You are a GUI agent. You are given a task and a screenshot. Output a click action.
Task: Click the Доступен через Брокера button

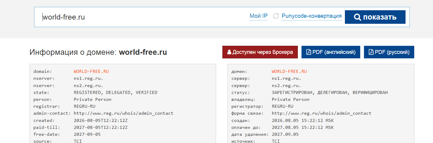(260, 52)
